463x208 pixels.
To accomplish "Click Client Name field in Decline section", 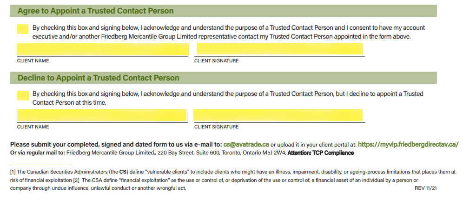I will pyautogui.click(x=102, y=115).
